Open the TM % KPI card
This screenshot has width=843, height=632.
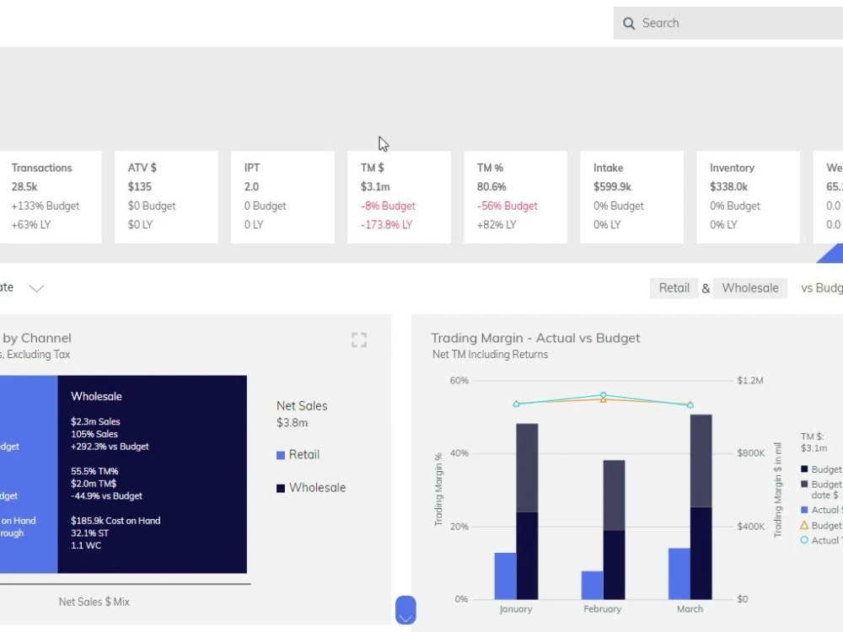click(516, 196)
